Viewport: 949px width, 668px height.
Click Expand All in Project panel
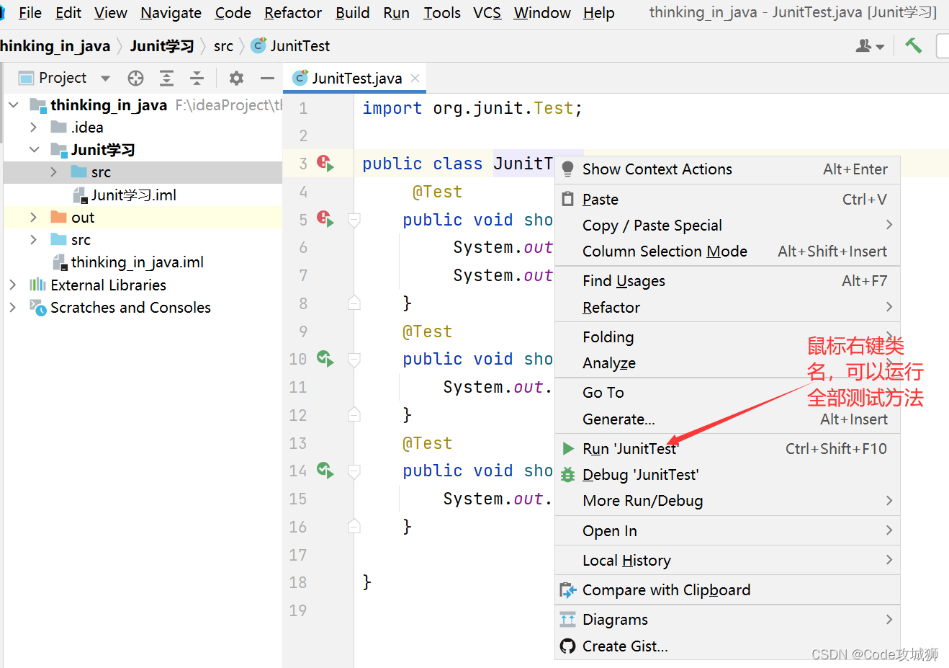[x=166, y=78]
